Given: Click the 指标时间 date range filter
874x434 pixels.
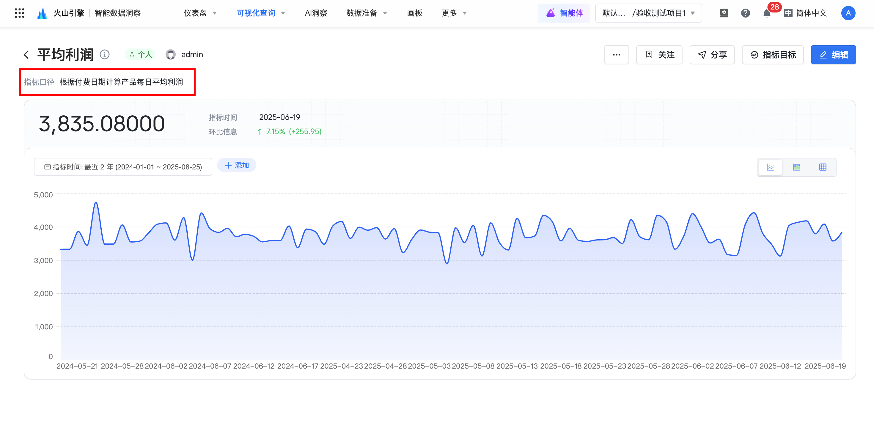Looking at the screenshot, I should 123,167.
